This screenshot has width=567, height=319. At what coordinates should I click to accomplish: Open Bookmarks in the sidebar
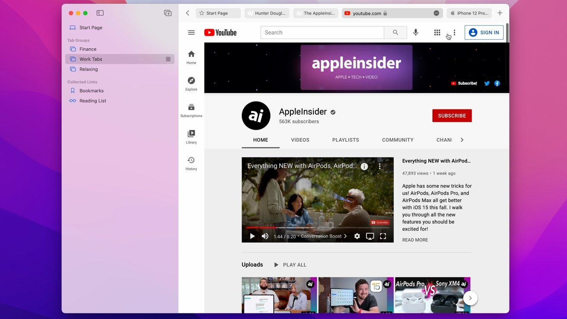(x=120, y=91)
